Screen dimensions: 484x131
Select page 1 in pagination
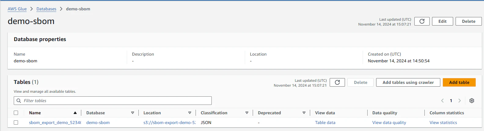[x=451, y=101]
